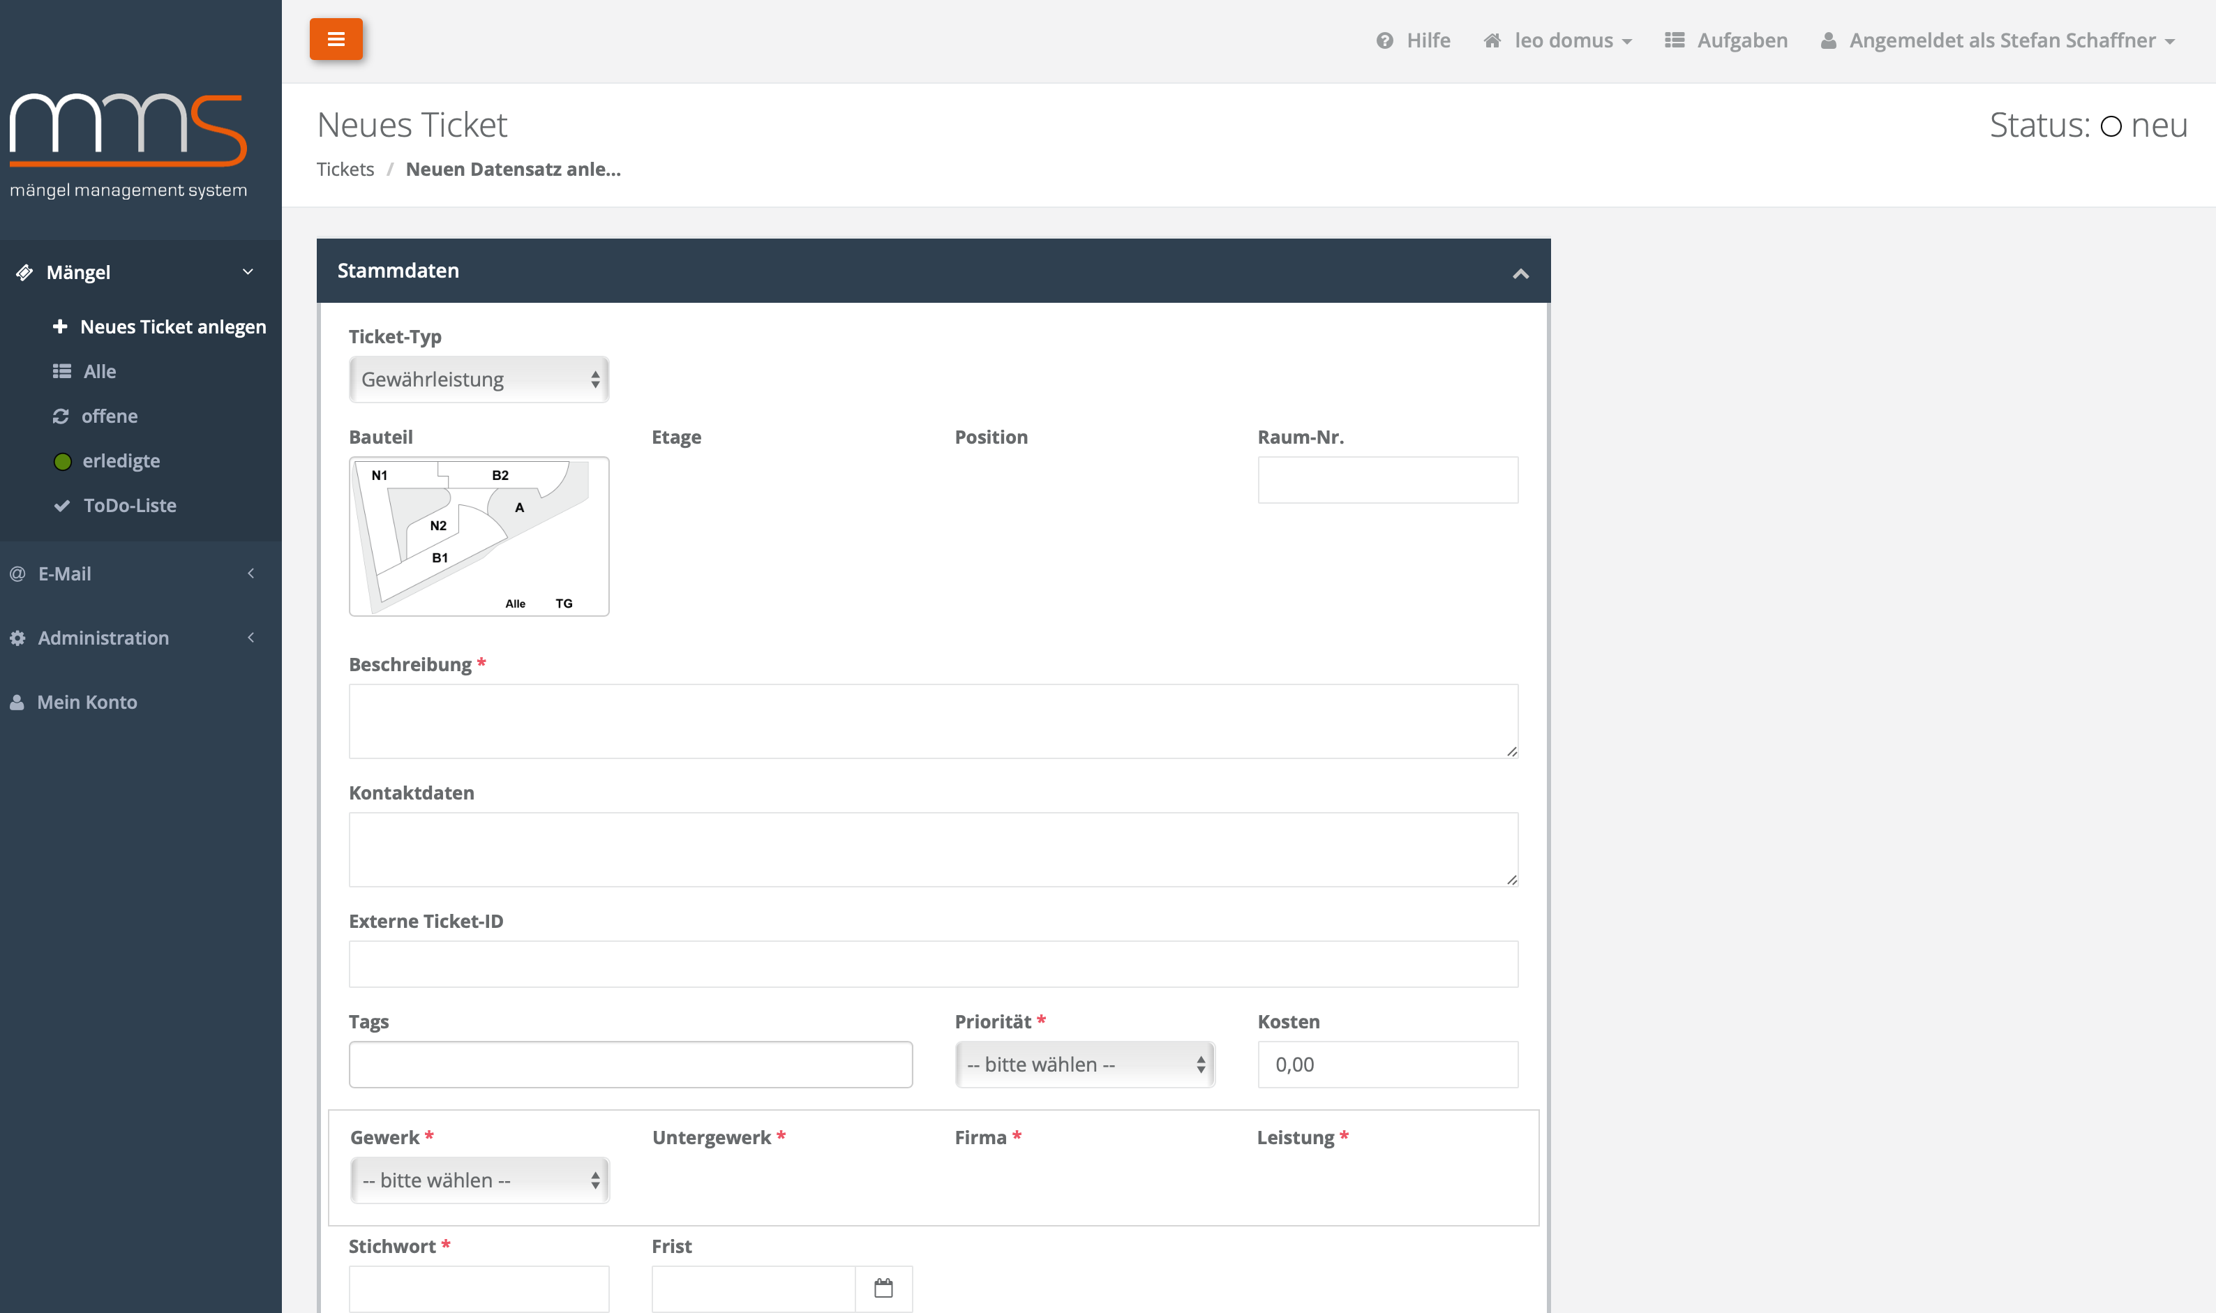Click the mms logo in the sidebar
Screen dimensions: 2216x1313
(x=128, y=145)
